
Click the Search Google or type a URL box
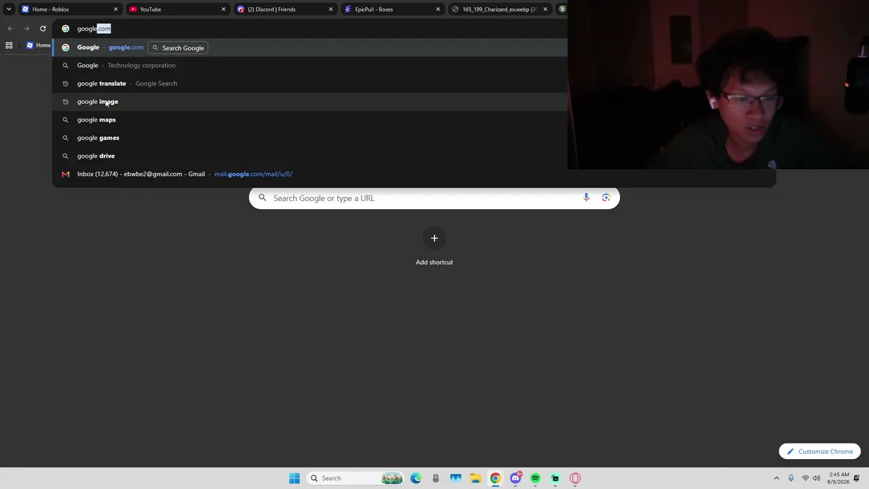coord(434,198)
